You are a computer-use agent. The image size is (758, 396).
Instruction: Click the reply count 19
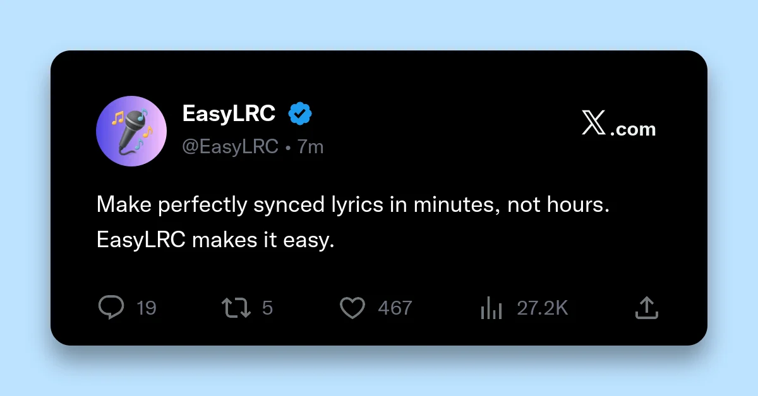point(147,308)
